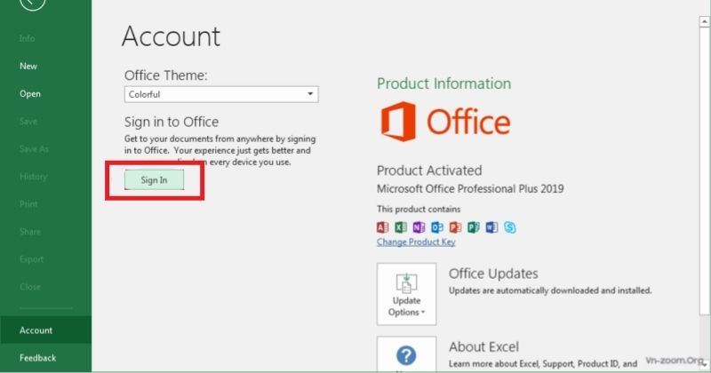Select Save in the sidebar
Screen dimensions: 711x373
pyautogui.click(x=28, y=122)
